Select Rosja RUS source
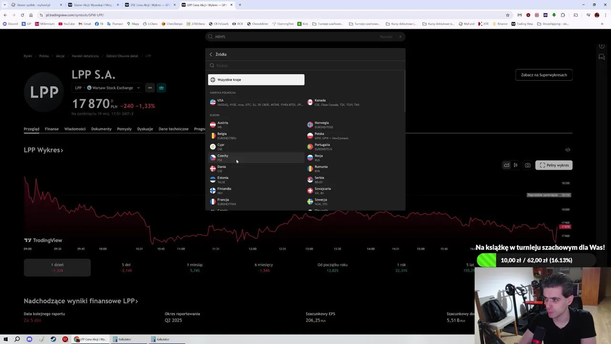611x344 pixels. click(354, 158)
